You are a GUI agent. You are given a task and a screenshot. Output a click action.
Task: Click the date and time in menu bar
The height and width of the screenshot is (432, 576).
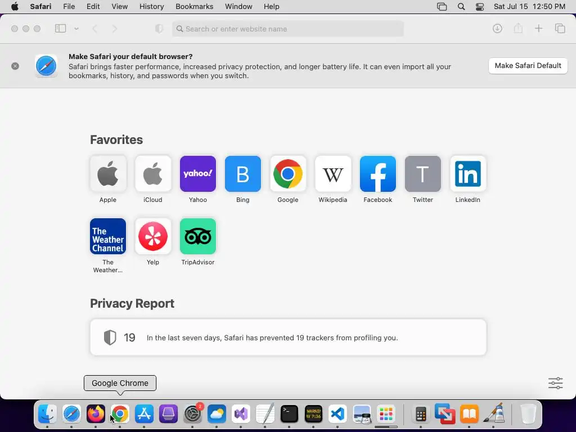[529, 7]
